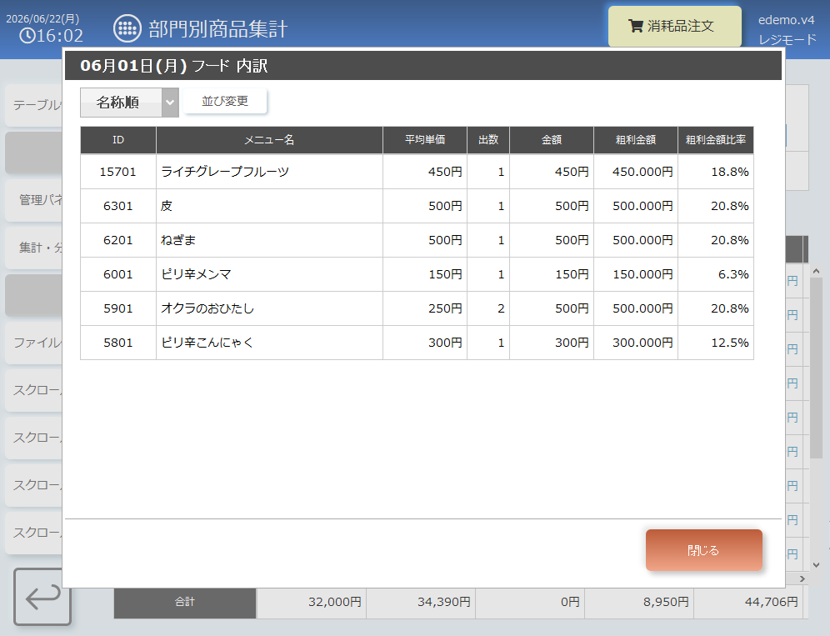Select the ライチグレープフルーツ menu row
This screenshot has width=830, height=636.
[417, 172]
